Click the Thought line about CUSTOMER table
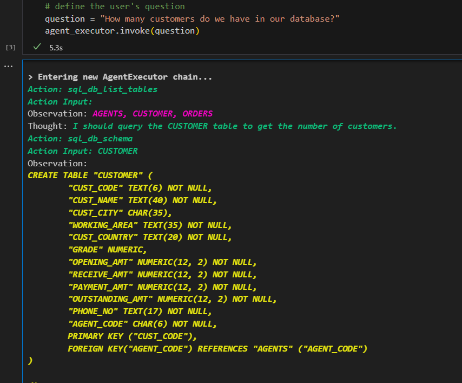462x383 pixels. point(234,126)
